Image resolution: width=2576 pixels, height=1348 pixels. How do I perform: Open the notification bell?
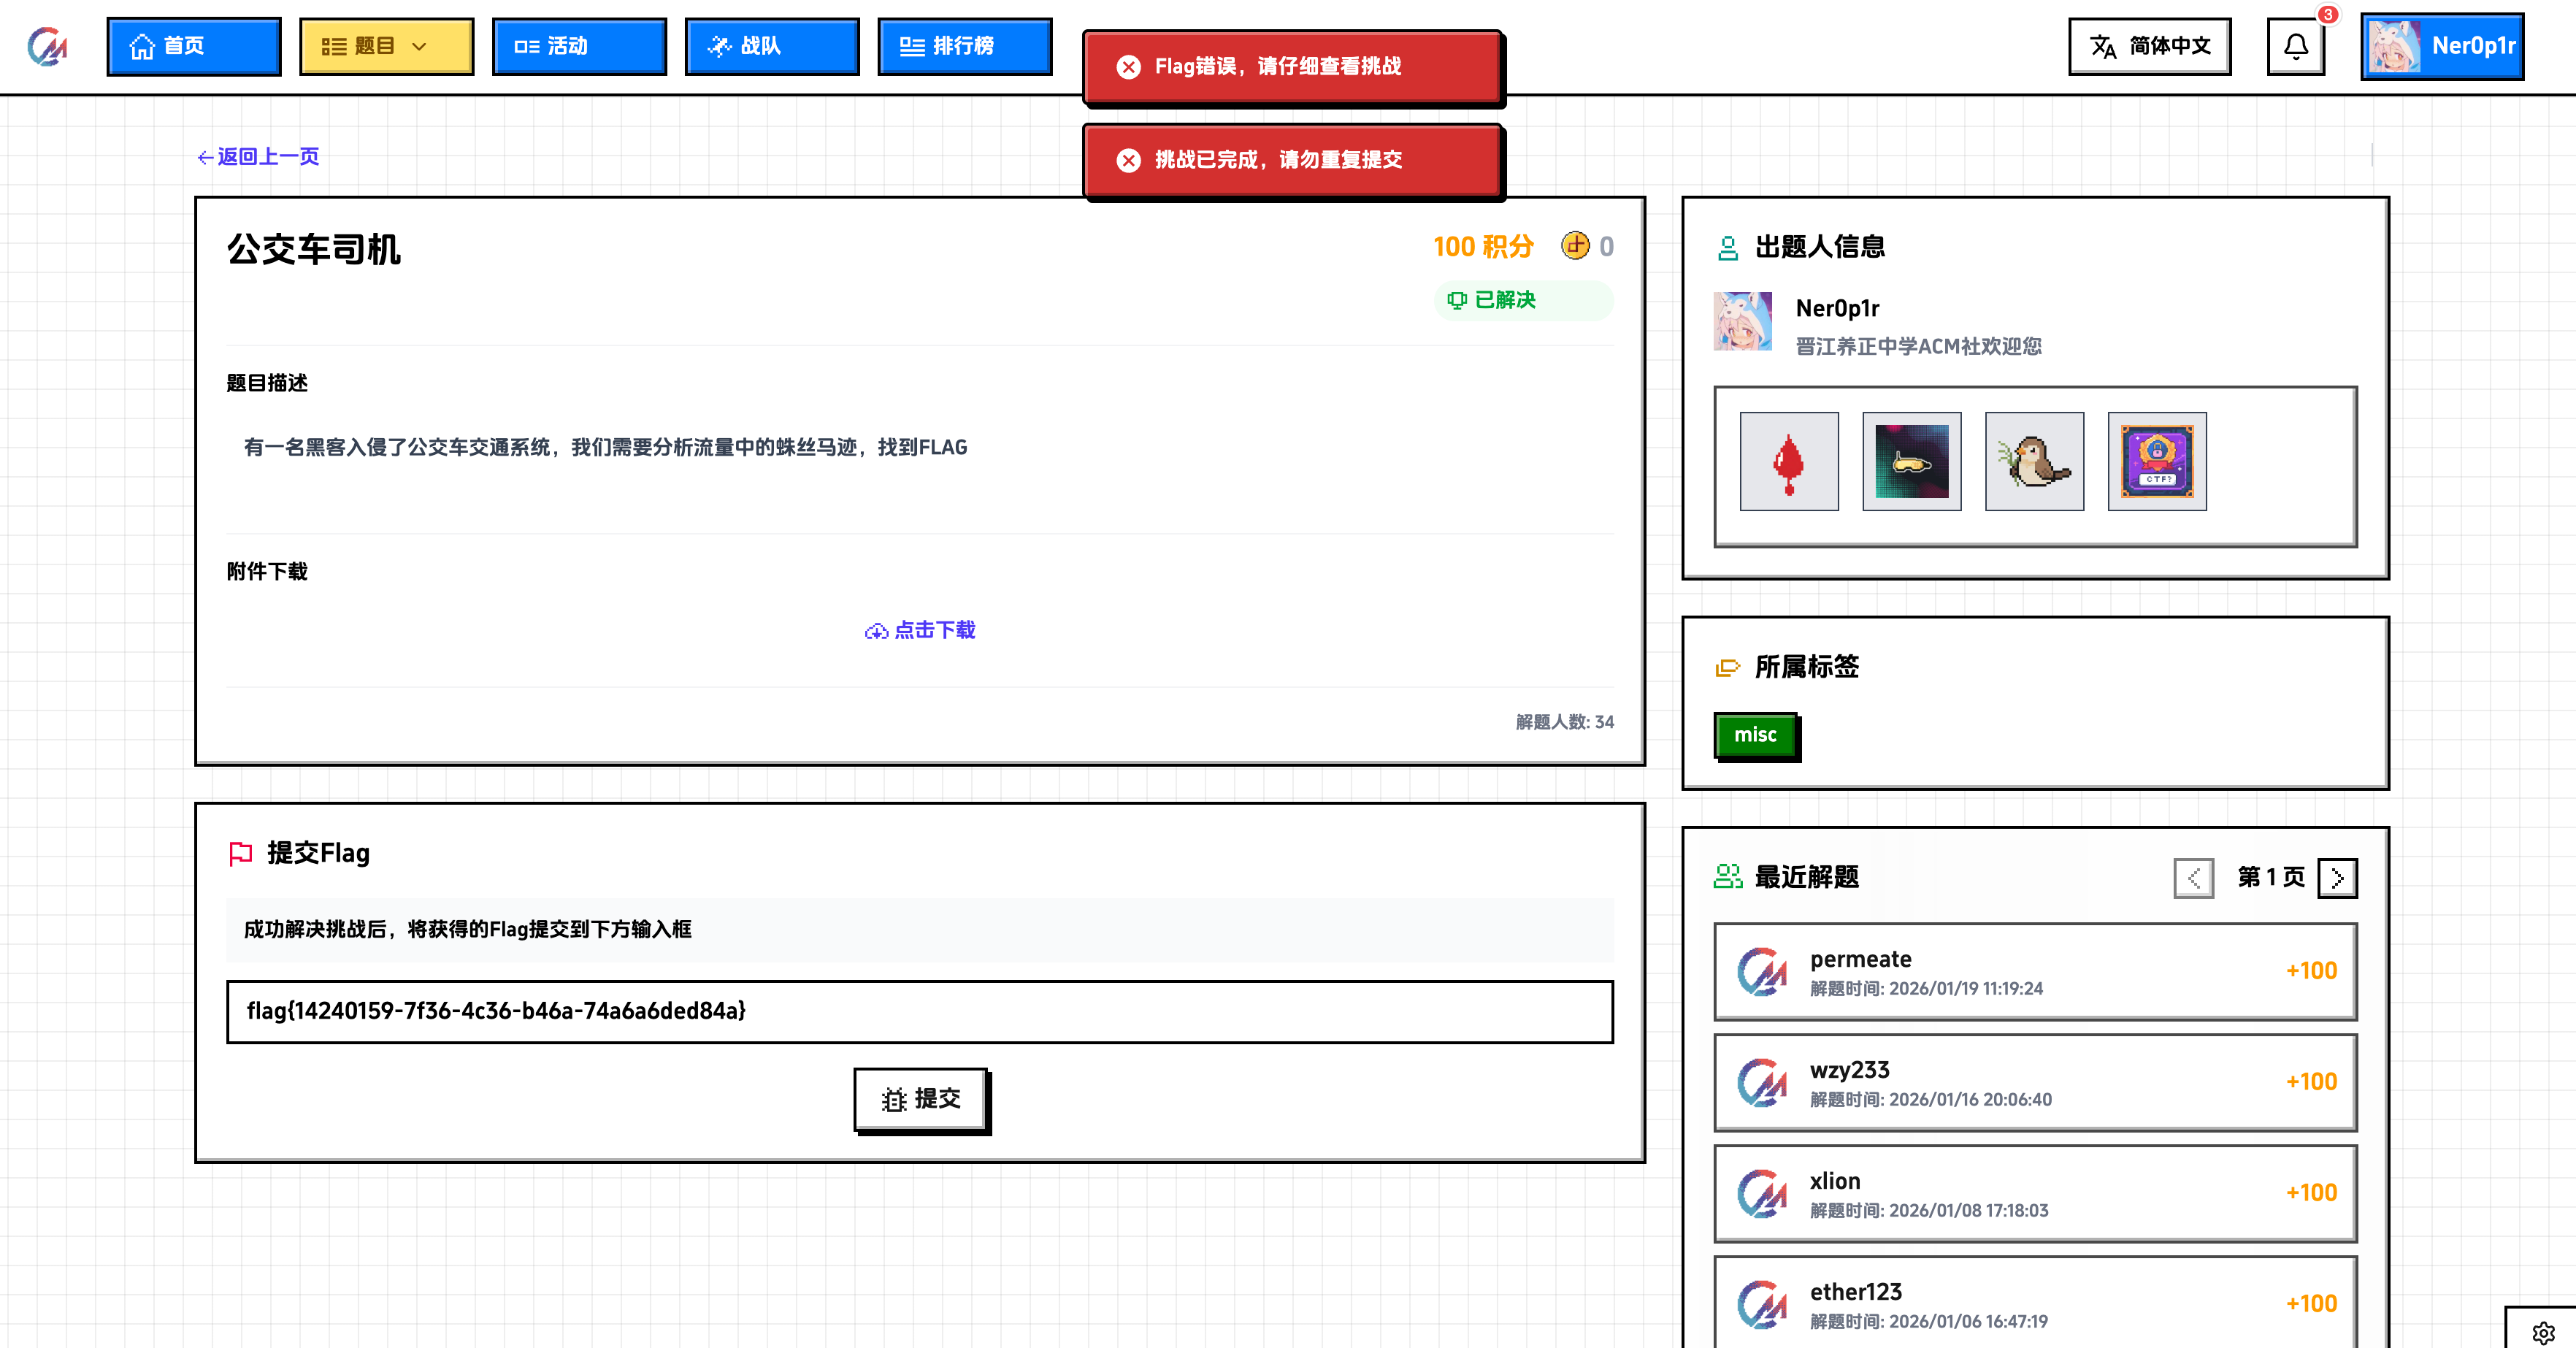tap(2296, 46)
